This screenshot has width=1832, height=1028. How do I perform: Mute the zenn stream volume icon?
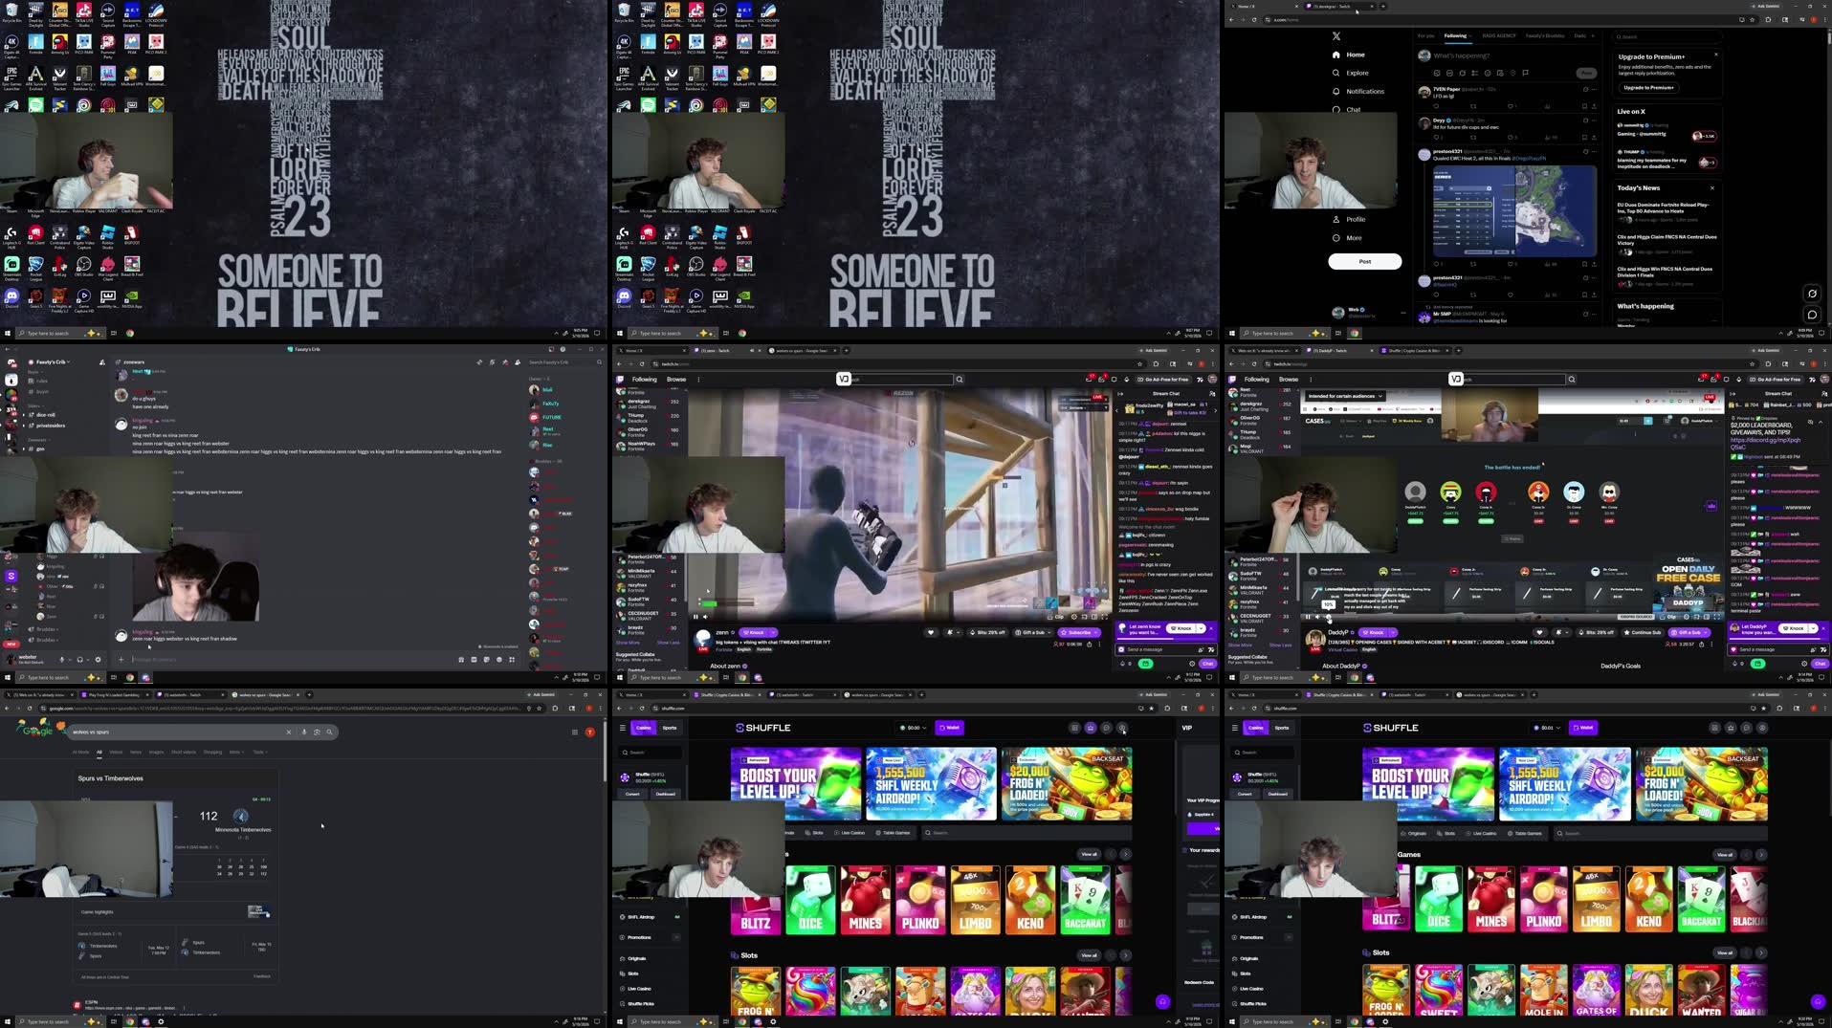[x=706, y=617]
